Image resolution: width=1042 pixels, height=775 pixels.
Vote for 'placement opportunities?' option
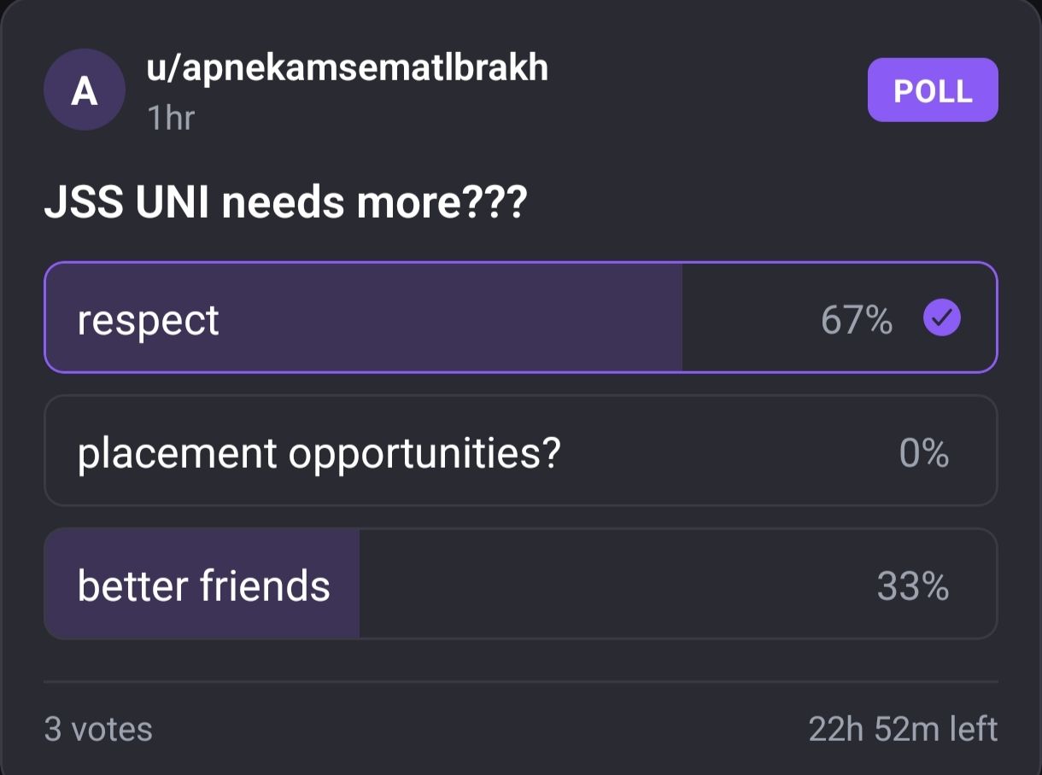click(x=319, y=452)
